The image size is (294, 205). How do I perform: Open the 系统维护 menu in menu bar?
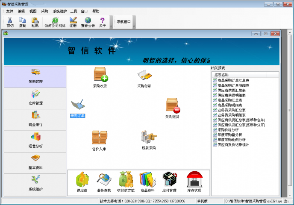(x=59, y=11)
